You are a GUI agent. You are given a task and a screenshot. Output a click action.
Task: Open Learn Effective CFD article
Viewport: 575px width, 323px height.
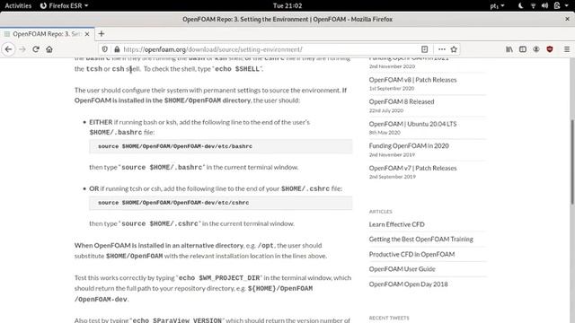pos(397,224)
